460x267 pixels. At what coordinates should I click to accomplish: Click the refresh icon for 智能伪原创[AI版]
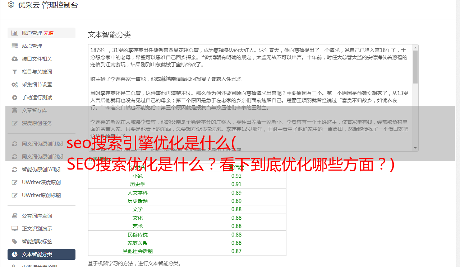coord(15,170)
